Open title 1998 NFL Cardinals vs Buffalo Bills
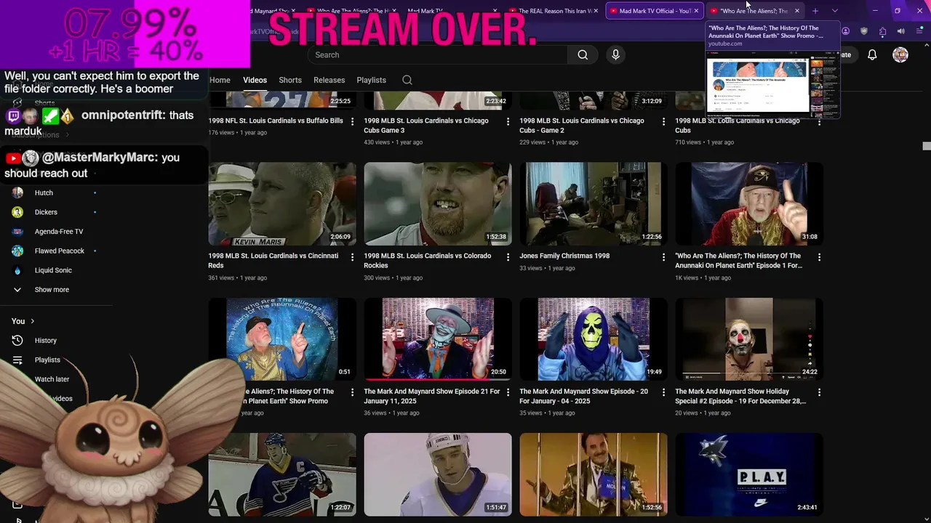The height and width of the screenshot is (523, 931). coord(276,121)
